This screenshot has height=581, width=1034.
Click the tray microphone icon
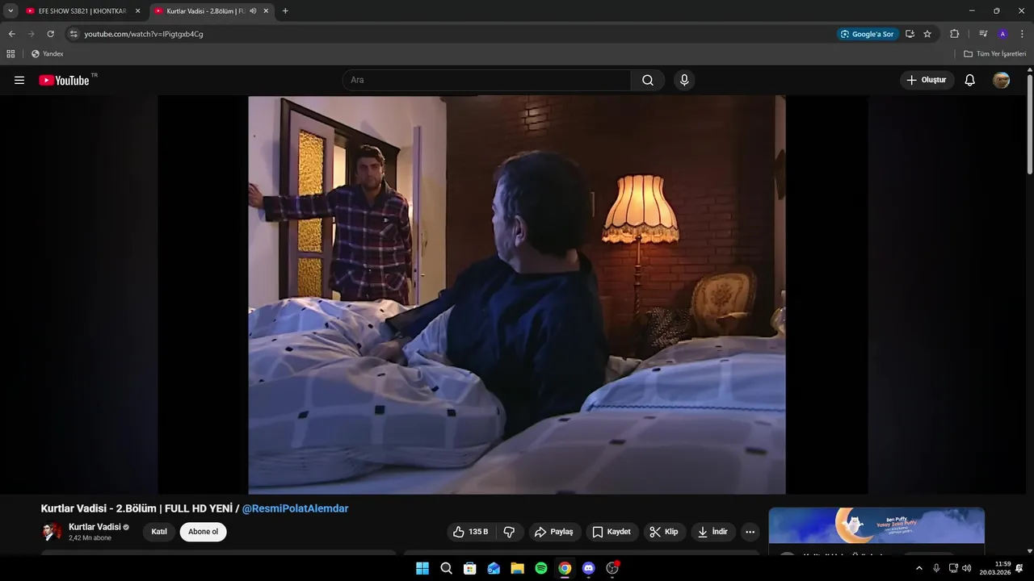click(x=936, y=568)
